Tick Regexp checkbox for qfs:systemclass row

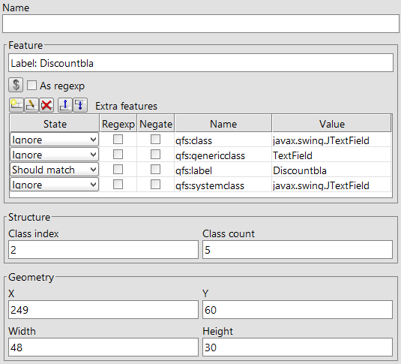pos(118,185)
